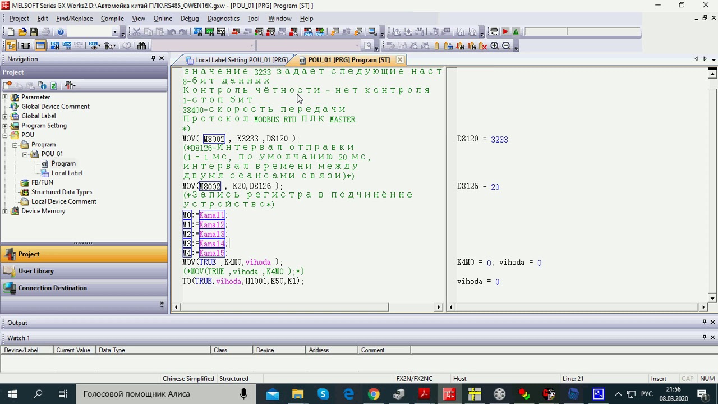Screen dimensions: 718x404
Task: Select Global Device Comment in tree
Action: point(56,107)
